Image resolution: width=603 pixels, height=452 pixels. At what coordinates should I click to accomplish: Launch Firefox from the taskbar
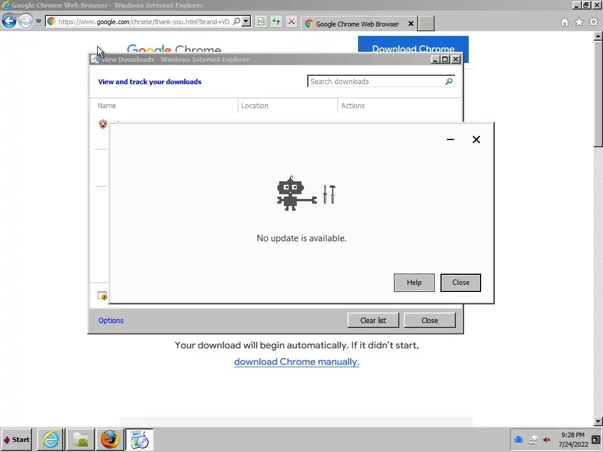(110, 439)
